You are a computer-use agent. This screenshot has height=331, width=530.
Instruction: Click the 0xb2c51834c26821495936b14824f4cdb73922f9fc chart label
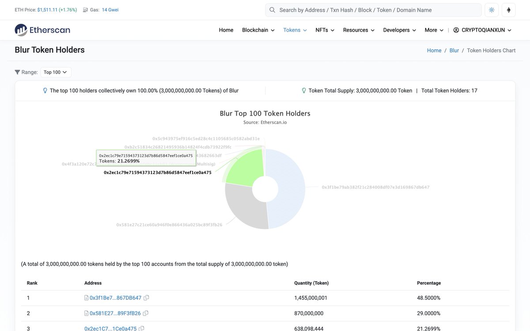tap(178, 147)
